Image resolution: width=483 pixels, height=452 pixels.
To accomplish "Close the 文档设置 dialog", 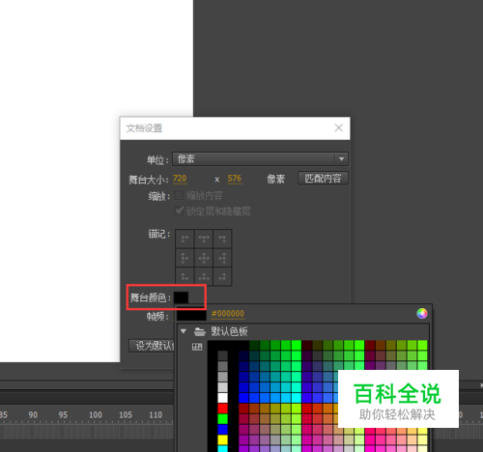I will 338,127.
